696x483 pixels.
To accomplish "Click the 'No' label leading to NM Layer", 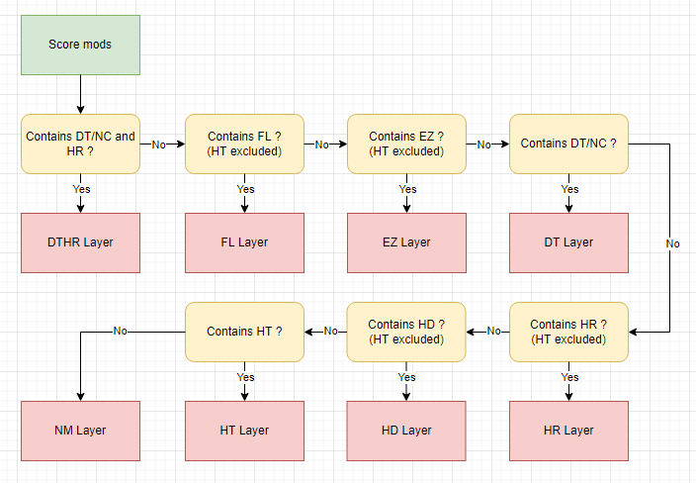I will click(121, 332).
